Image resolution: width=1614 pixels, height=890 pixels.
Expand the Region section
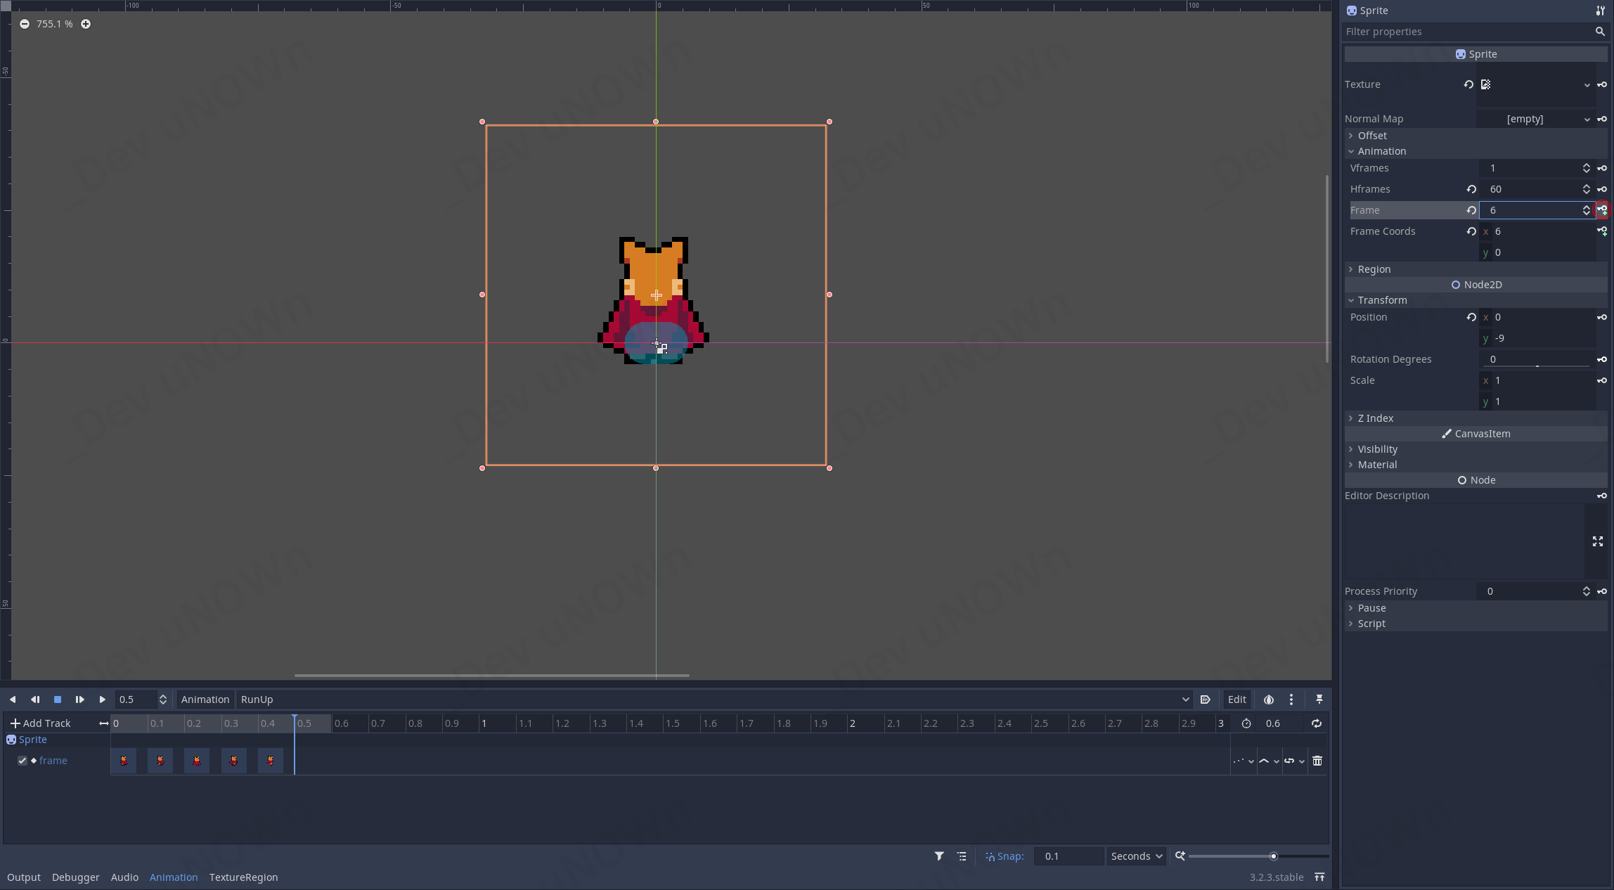(x=1374, y=269)
